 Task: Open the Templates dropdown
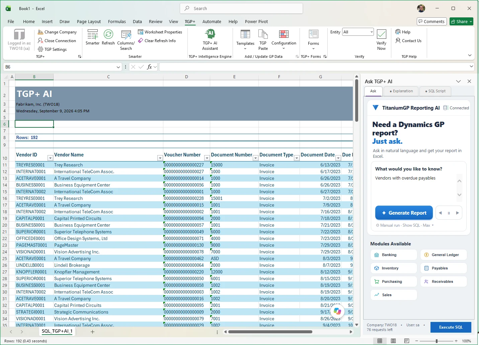click(245, 40)
